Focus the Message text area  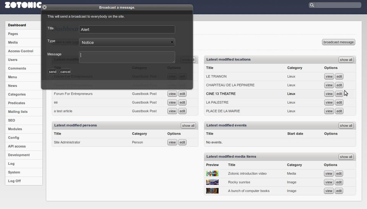tap(127, 57)
